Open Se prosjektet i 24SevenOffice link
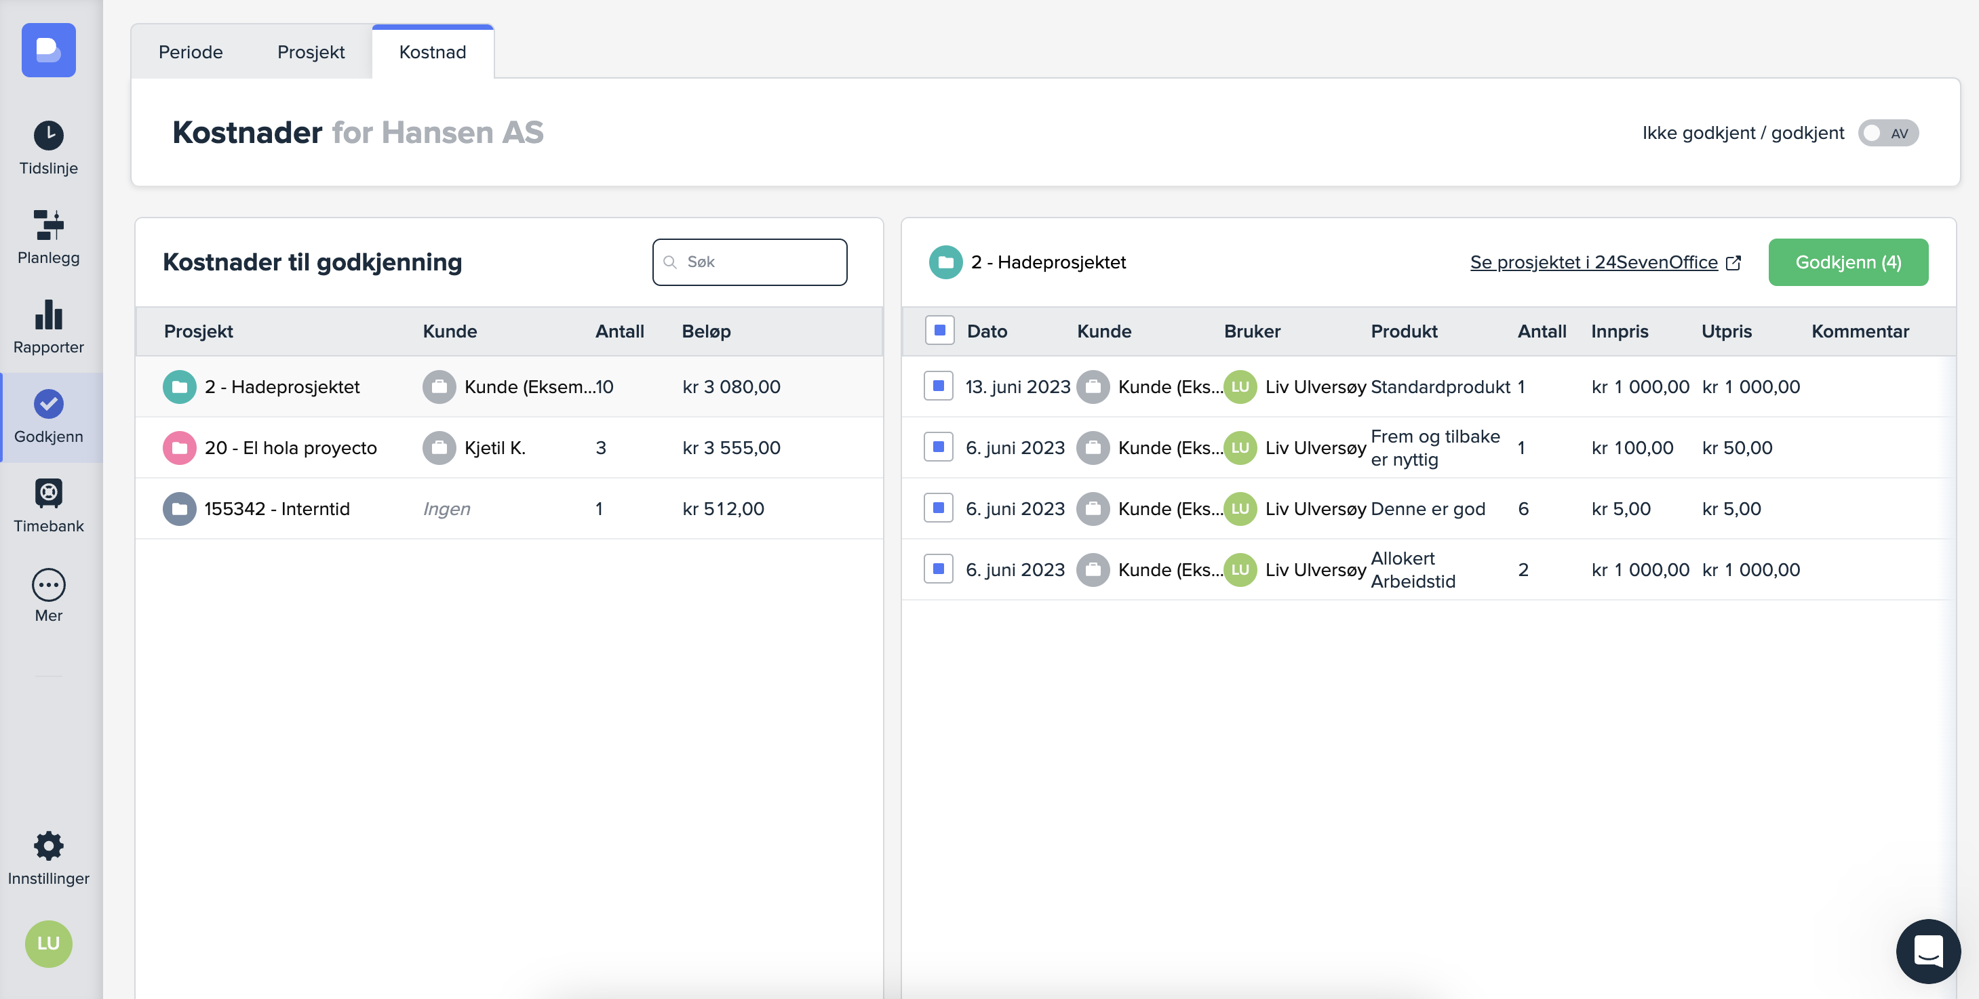The width and height of the screenshot is (1979, 999). [1593, 262]
